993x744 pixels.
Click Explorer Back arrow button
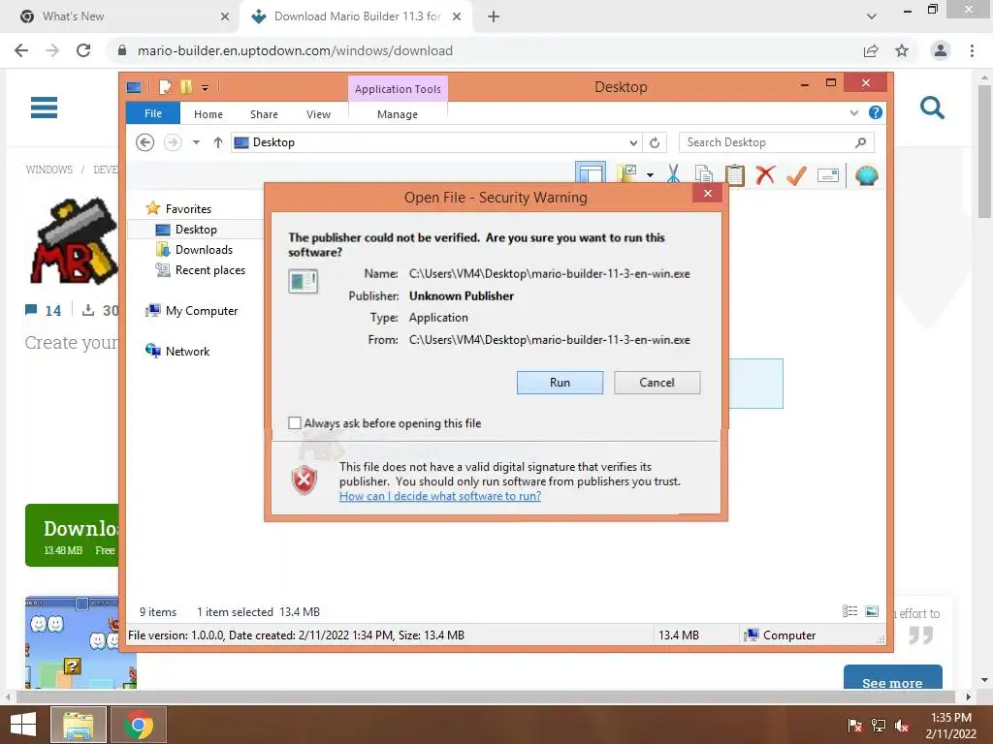tap(145, 142)
